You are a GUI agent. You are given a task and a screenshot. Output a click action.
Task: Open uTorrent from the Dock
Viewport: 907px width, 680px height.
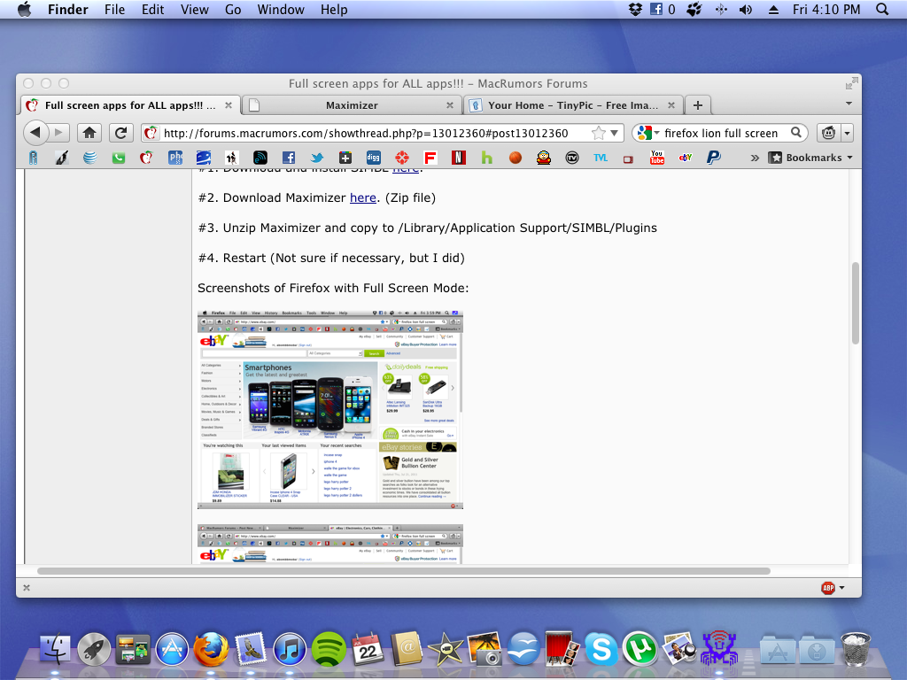pos(640,649)
